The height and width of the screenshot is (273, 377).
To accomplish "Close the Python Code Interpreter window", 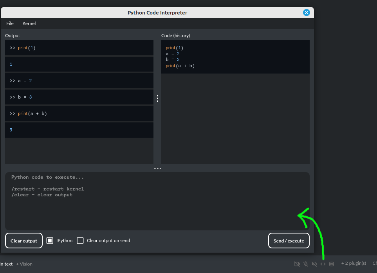I will (307, 13).
